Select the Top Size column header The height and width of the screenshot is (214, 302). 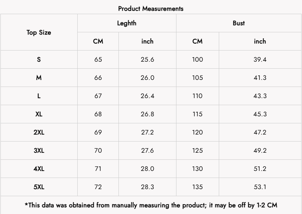(x=39, y=32)
